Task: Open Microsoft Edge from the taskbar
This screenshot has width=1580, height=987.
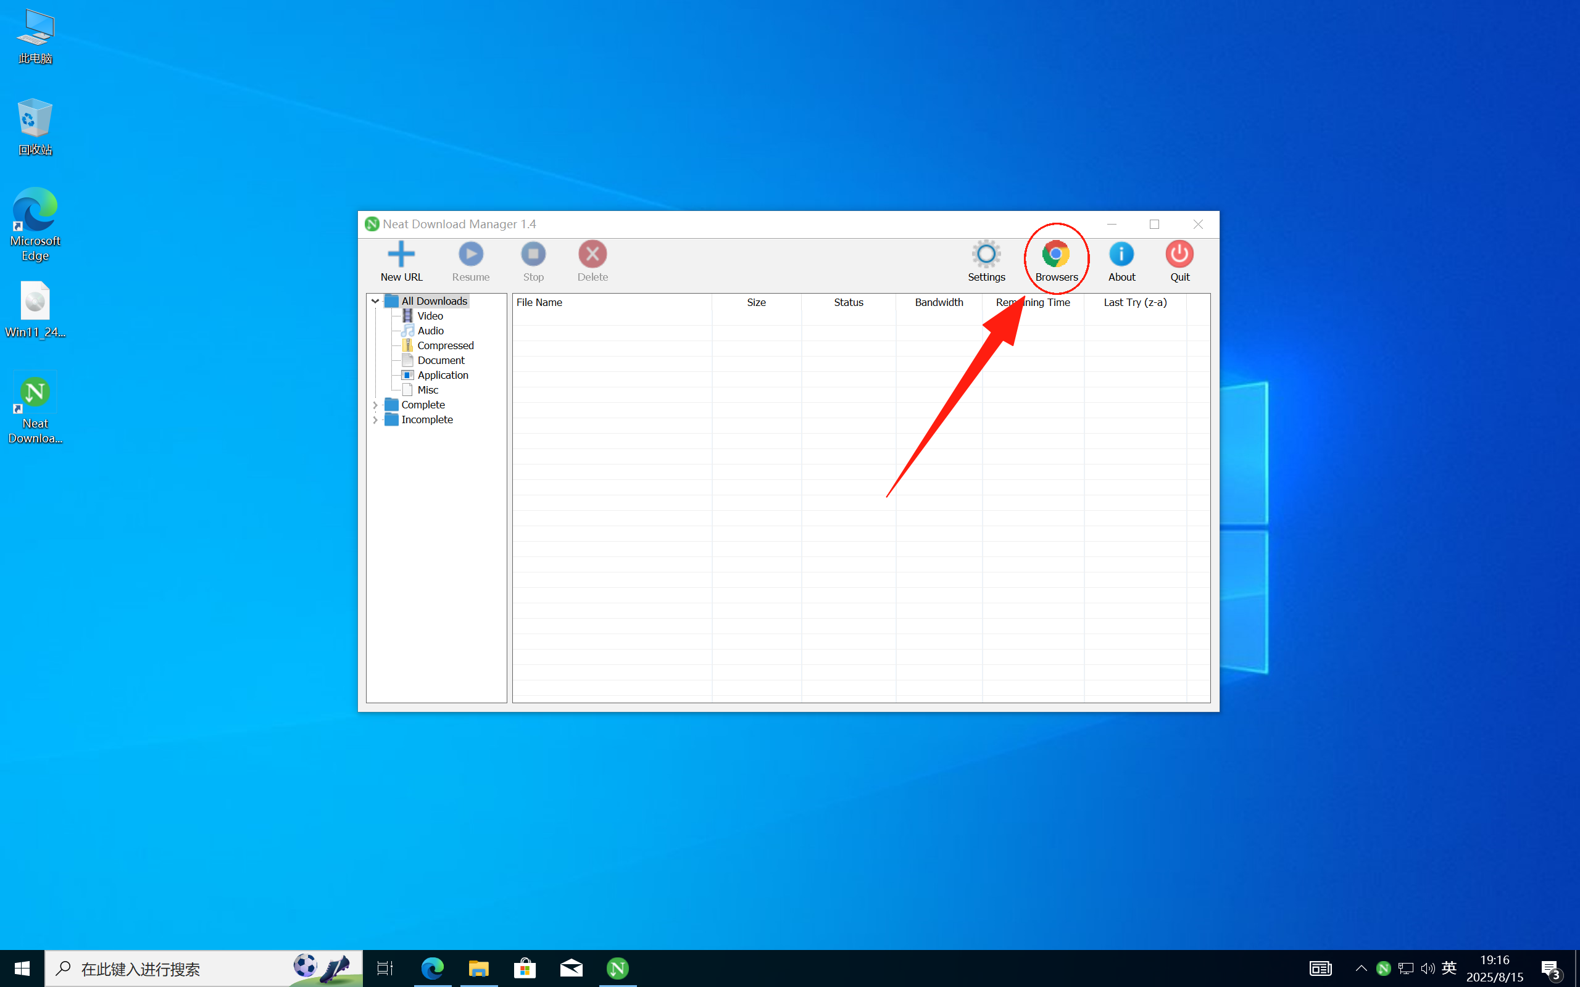Action: click(432, 968)
